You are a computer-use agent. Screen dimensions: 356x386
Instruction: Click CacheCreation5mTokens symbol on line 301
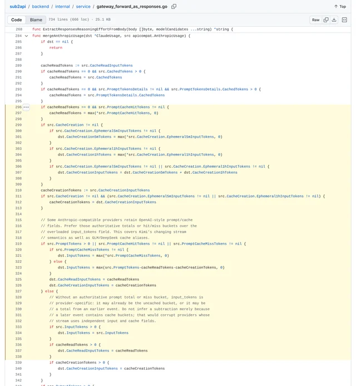point(89,136)
